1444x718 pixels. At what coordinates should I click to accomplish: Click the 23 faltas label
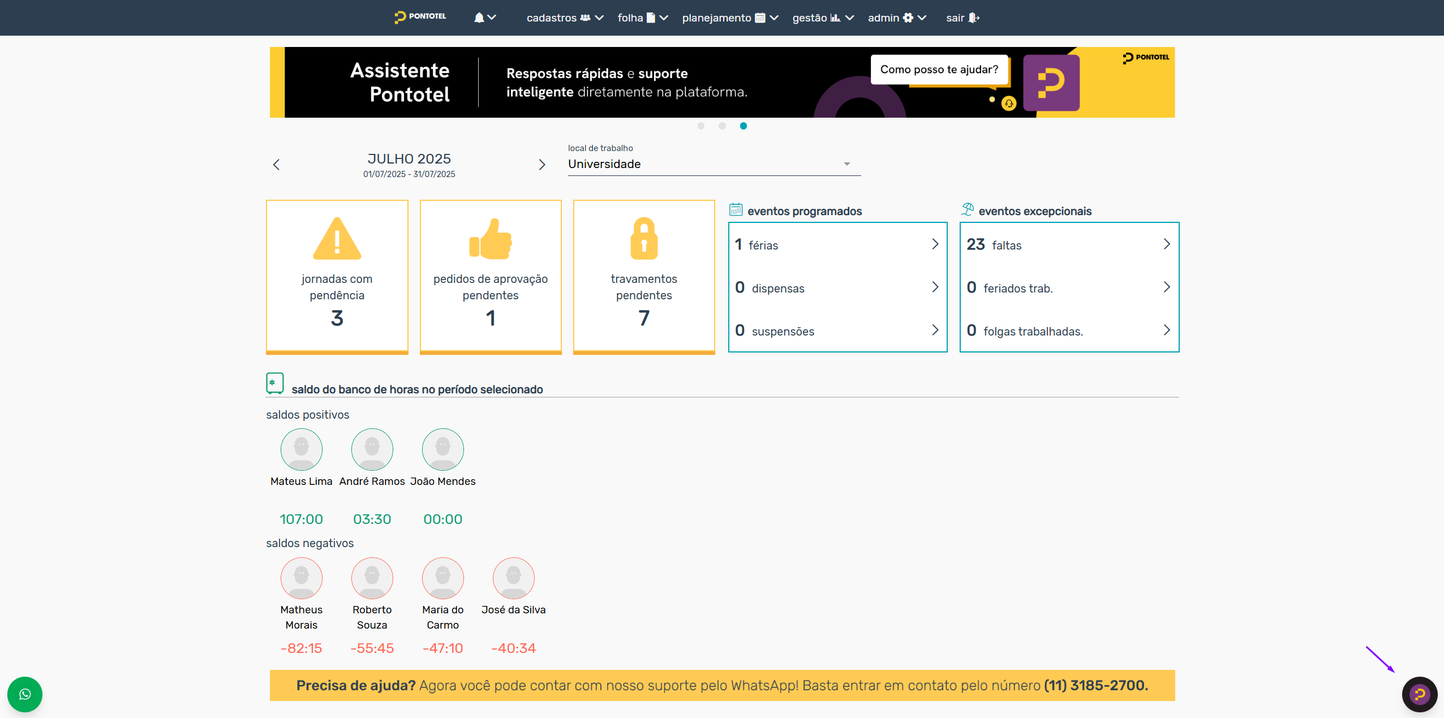coord(994,245)
